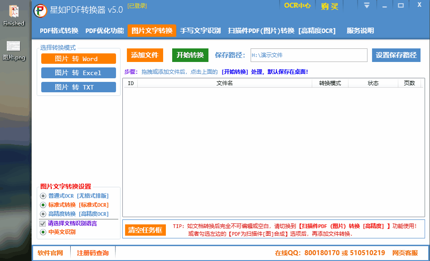Choose 图片 转 Word conversion mode
This screenshot has height=261, width=430.
[x=78, y=59]
